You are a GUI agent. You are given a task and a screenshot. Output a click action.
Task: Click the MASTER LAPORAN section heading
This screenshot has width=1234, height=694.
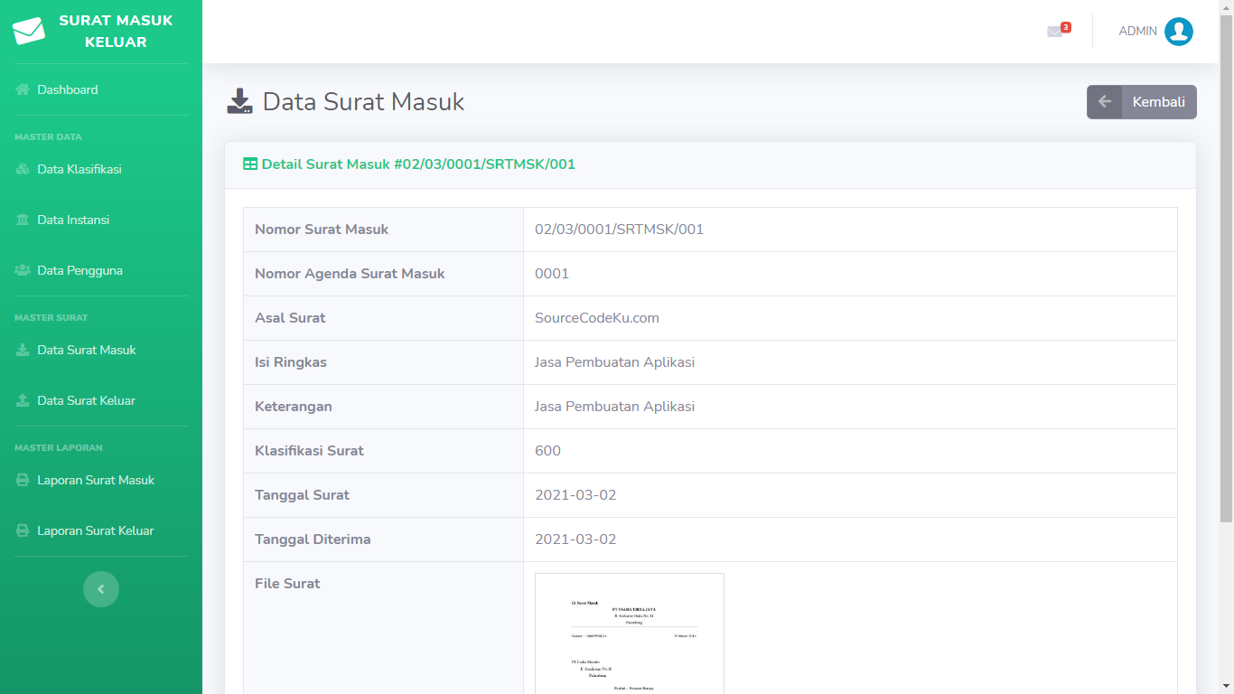coord(59,448)
